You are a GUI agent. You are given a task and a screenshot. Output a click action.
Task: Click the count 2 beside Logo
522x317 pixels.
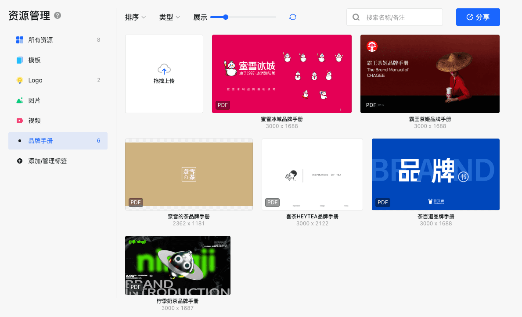[98, 80]
